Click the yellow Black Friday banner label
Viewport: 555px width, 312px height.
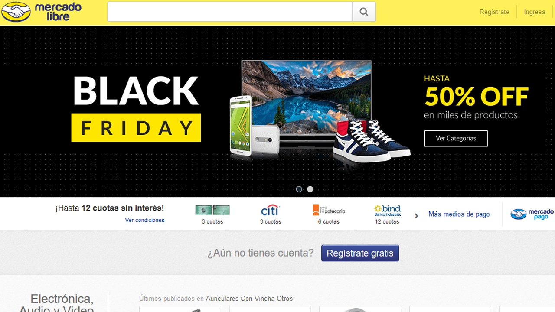click(136, 127)
